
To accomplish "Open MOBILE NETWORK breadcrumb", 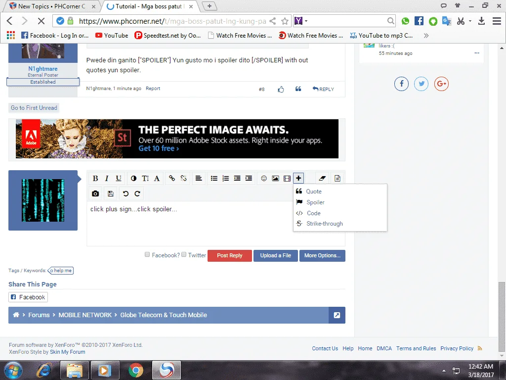I will coord(85,315).
